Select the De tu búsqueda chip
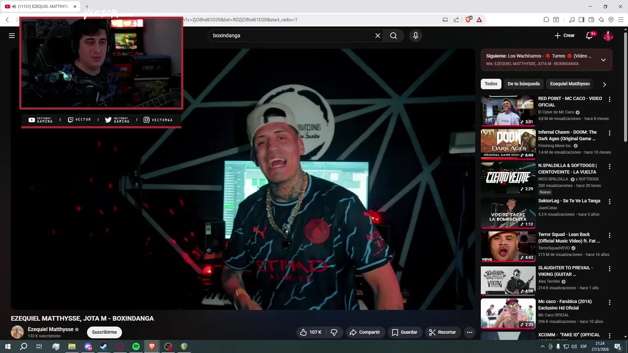Screen dimensions: 628x353 pos(523,84)
